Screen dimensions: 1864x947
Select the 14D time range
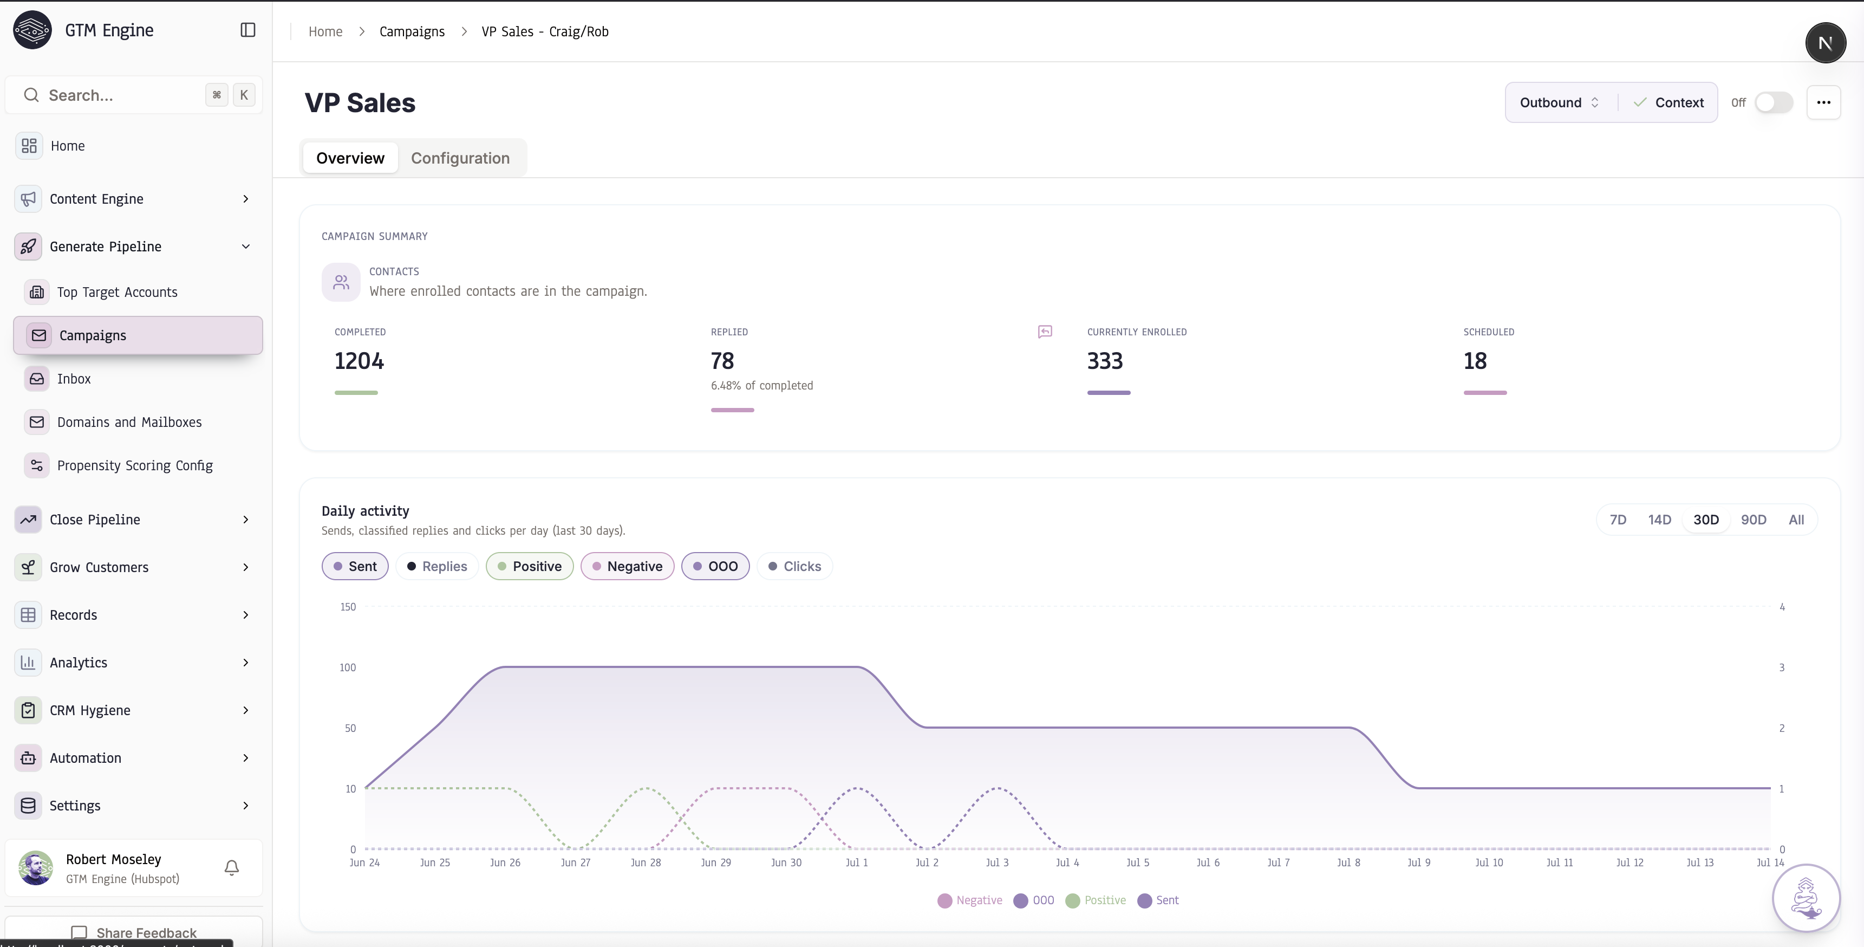tap(1659, 520)
